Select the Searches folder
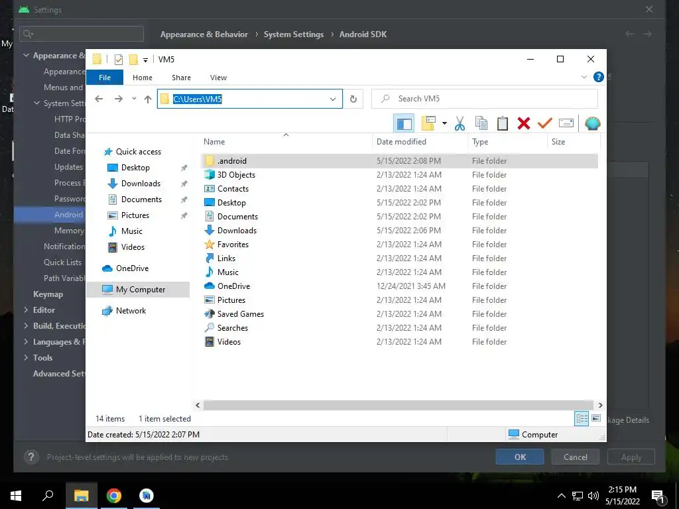 [x=233, y=327]
